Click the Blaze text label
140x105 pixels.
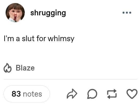click(25, 68)
